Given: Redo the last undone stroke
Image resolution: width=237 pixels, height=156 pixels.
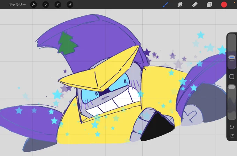Looking at the screenshot, I should click(x=232, y=136).
